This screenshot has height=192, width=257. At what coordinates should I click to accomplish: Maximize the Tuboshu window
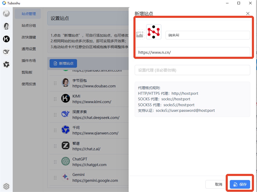click(x=239, y=3)
